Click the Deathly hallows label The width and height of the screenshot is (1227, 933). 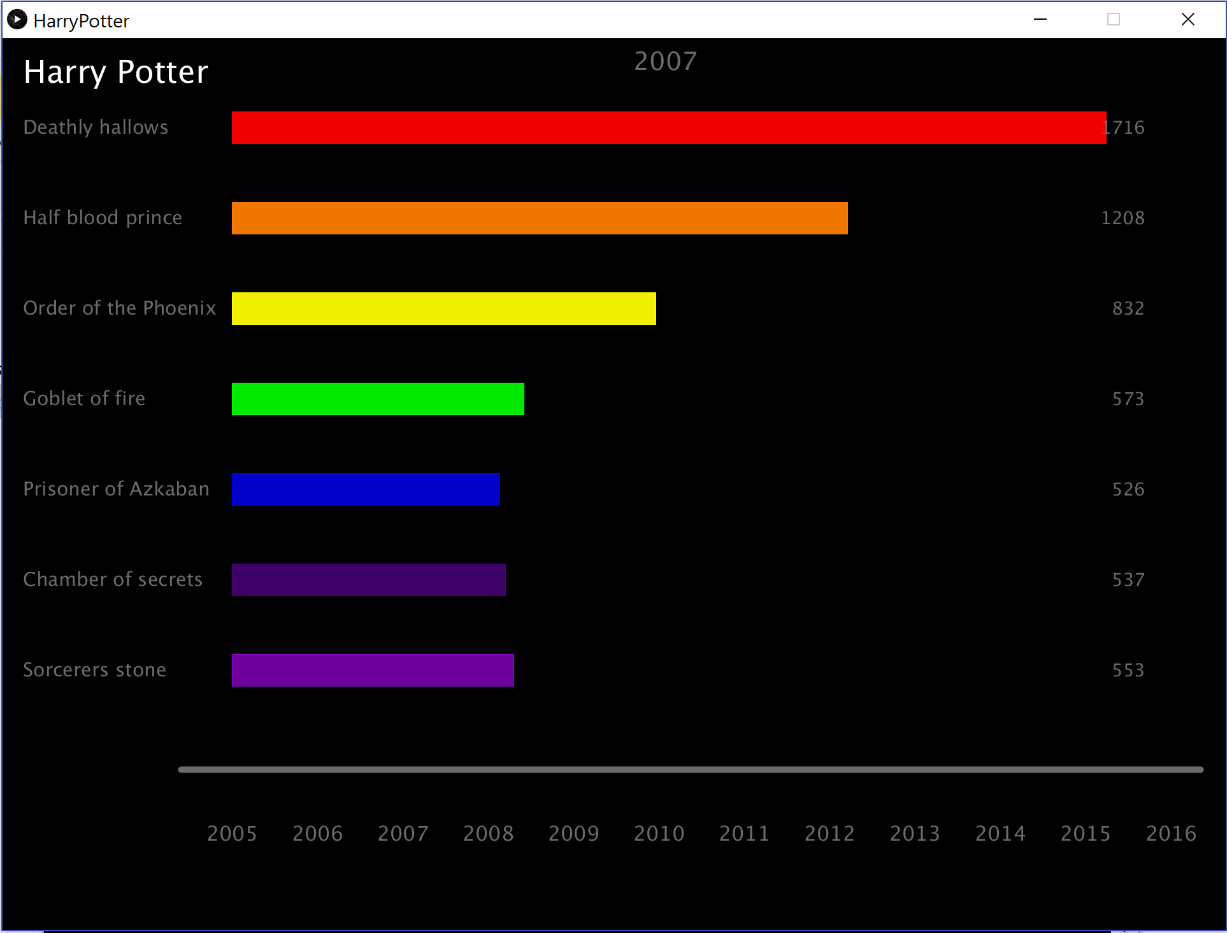[96, 127]
